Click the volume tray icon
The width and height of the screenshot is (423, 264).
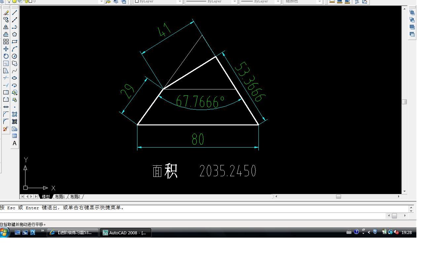[397, 232]
